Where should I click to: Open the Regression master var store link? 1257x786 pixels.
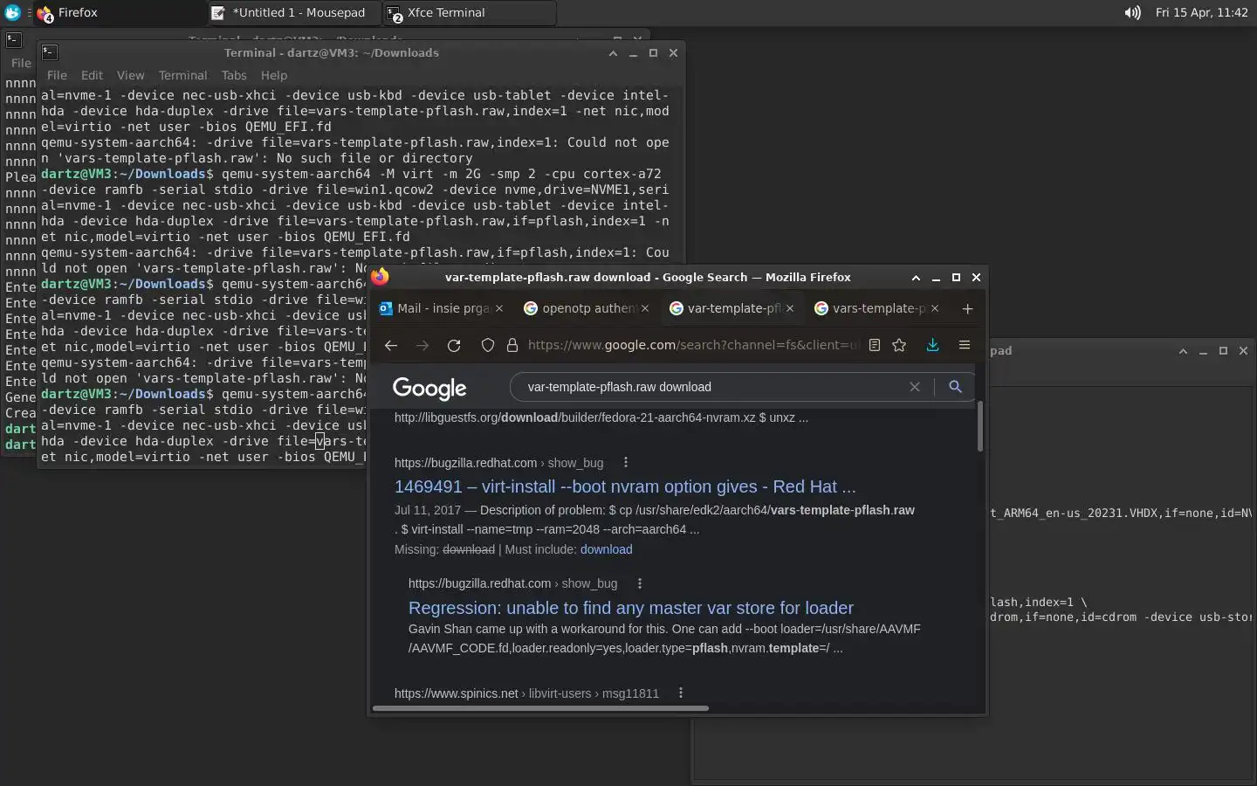(631, 608)
